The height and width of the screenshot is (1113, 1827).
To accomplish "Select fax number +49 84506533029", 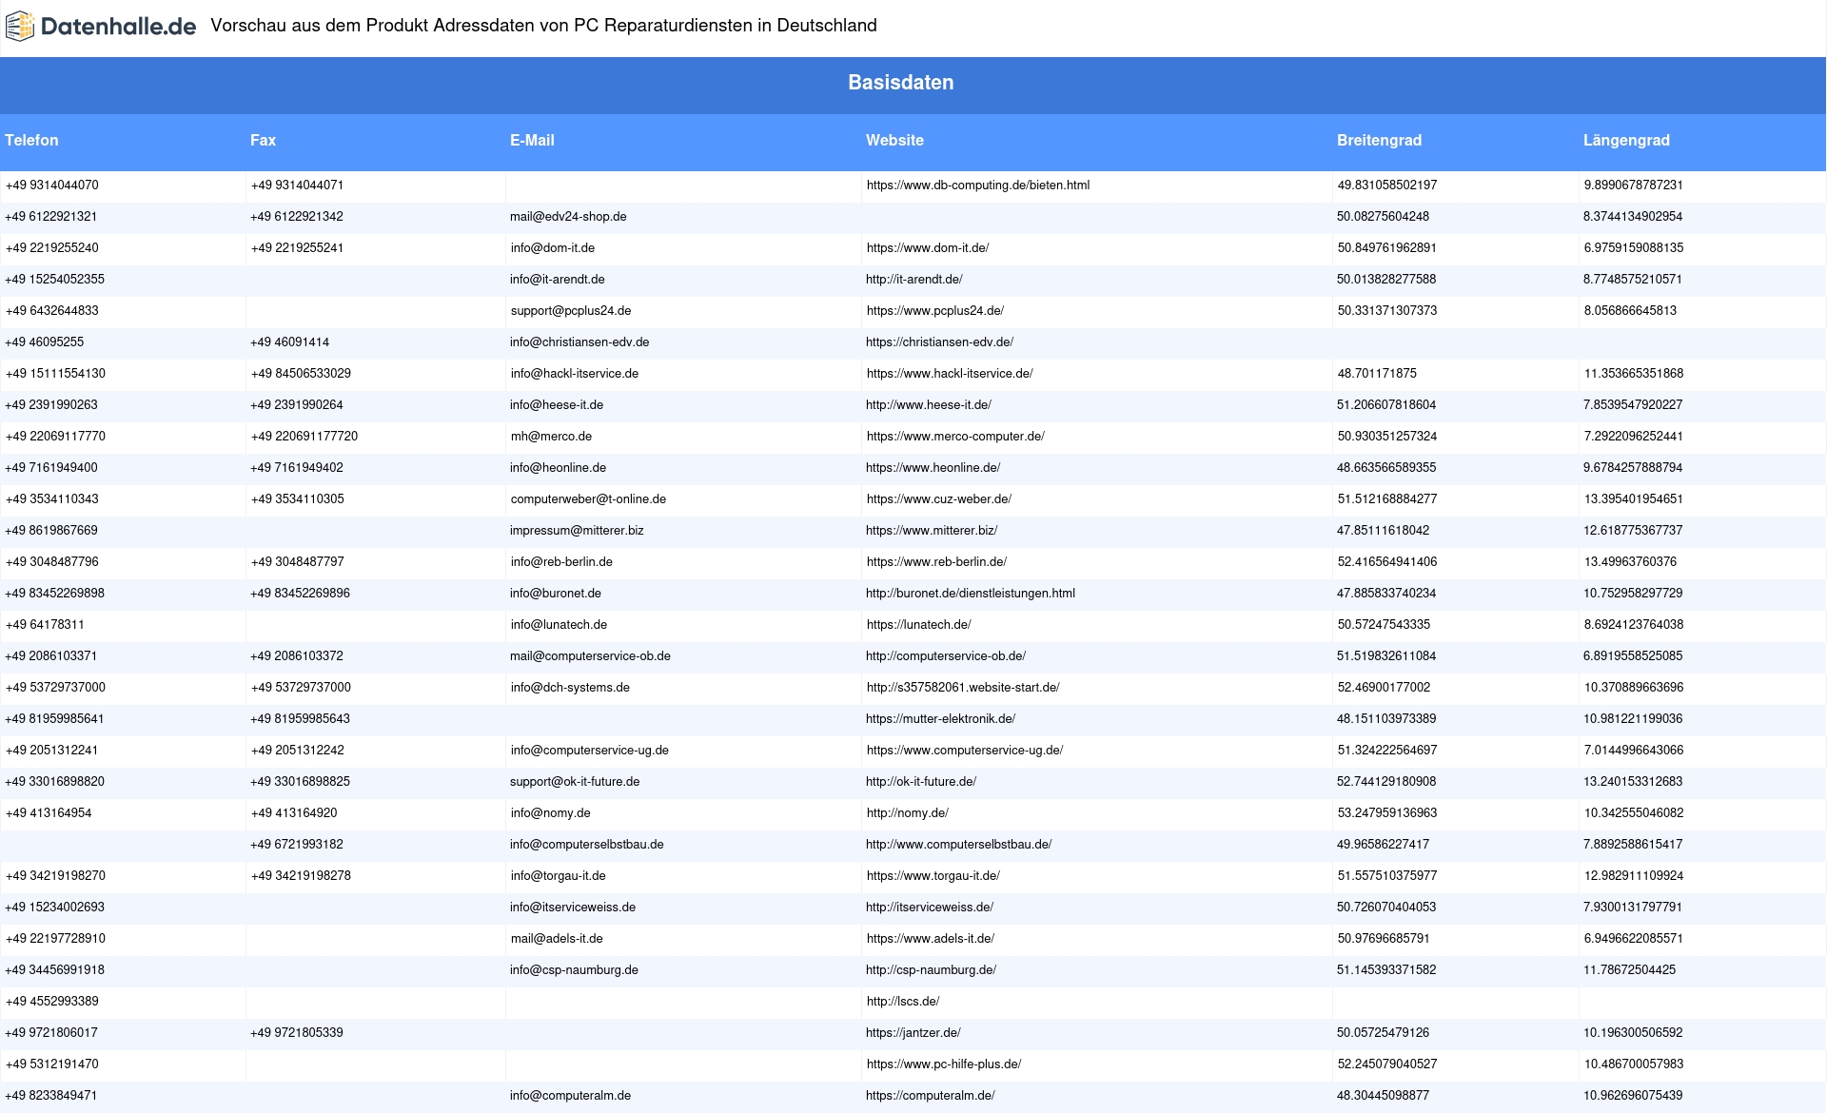I will tap(301, 374).
